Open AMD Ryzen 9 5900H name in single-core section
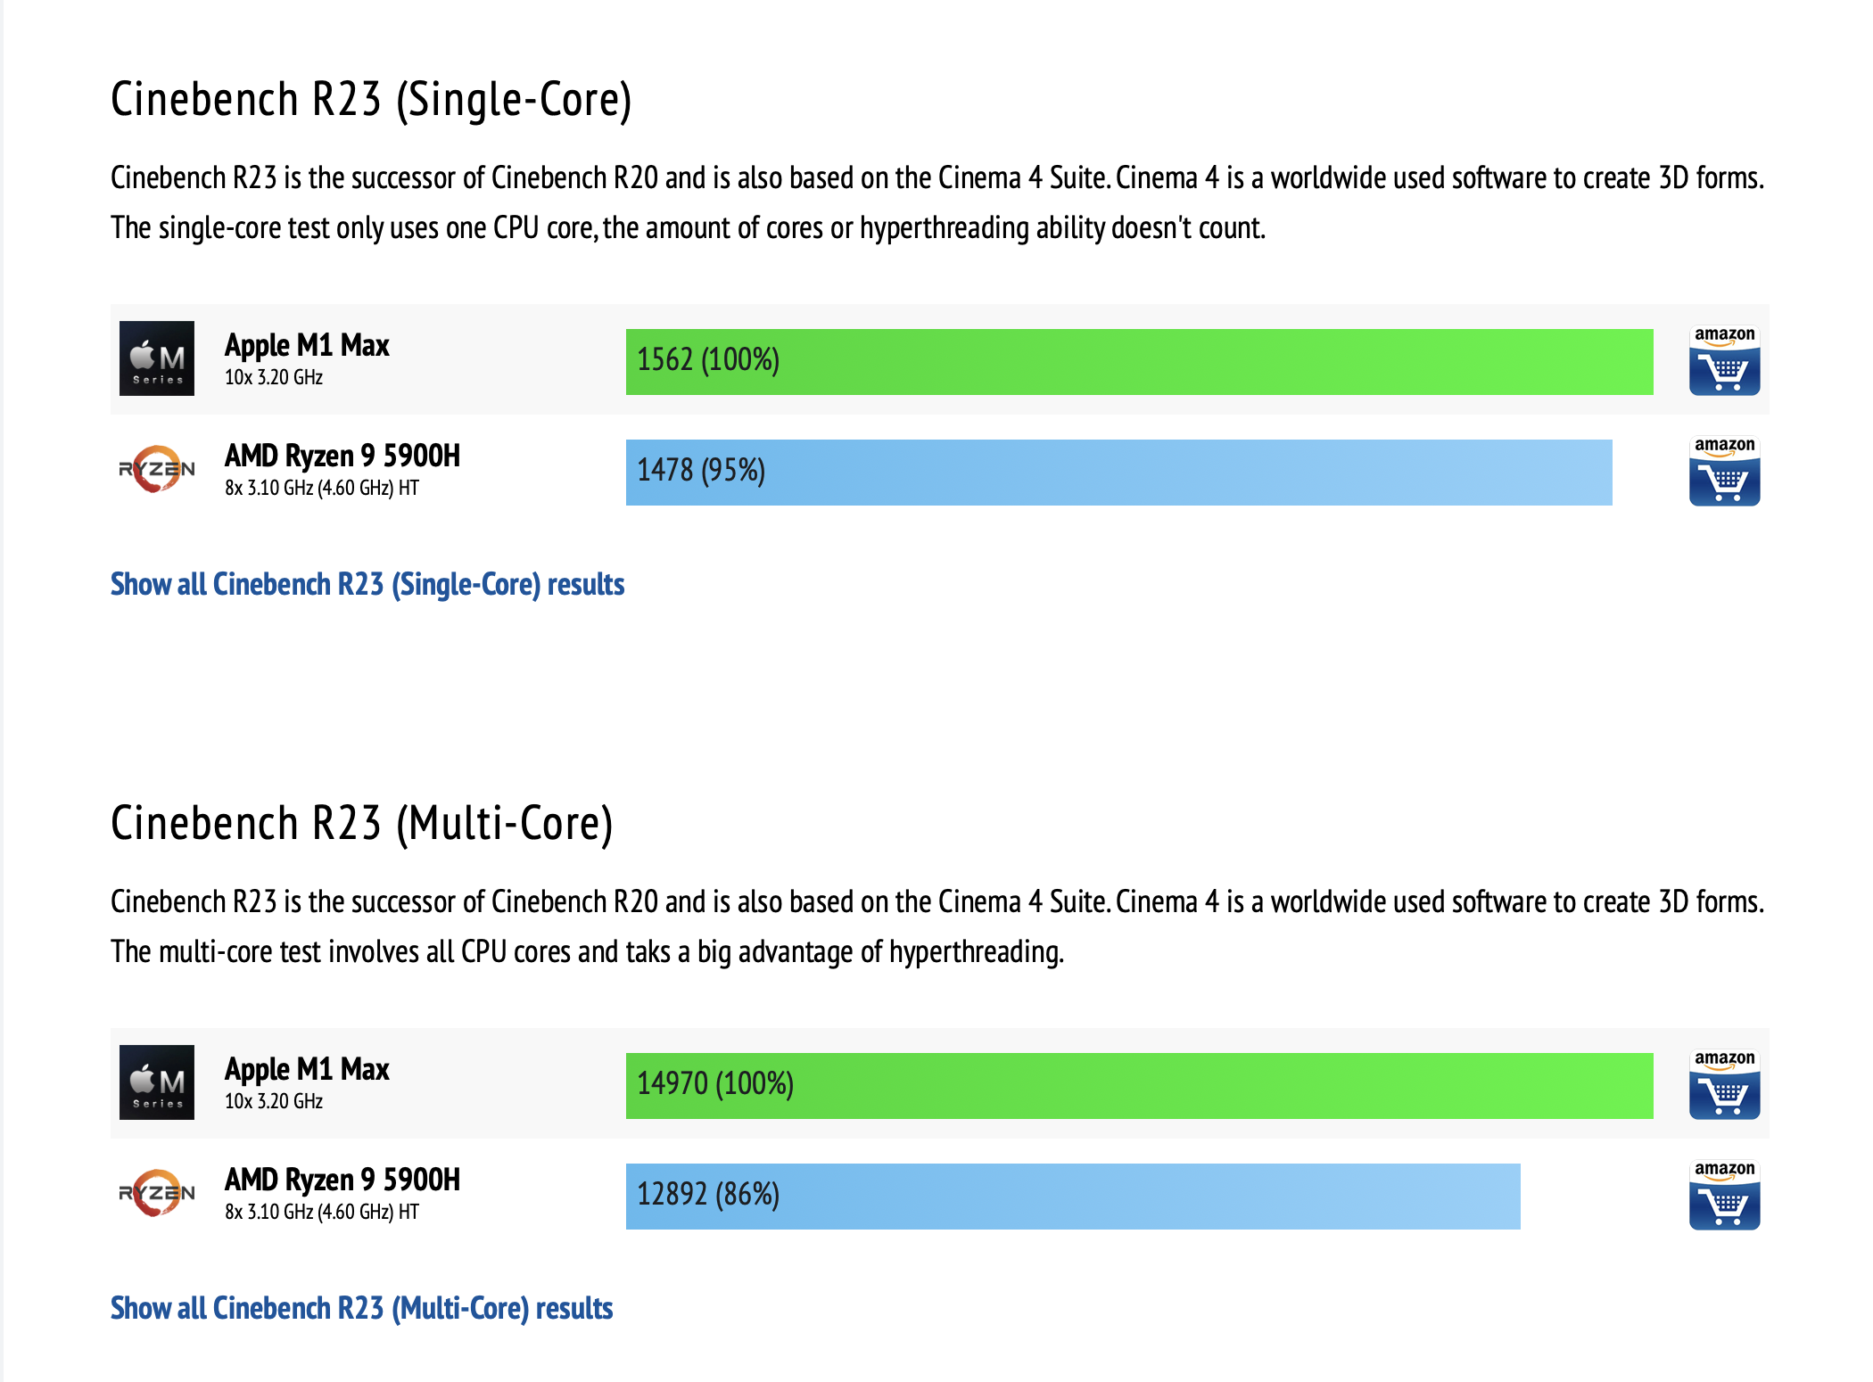This screenshot has width=1873, height=1382. [x=342, y=457]
